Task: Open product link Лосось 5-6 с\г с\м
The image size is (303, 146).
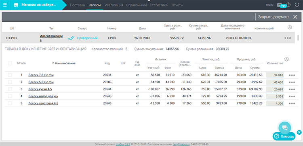Action: click(41, 82)
